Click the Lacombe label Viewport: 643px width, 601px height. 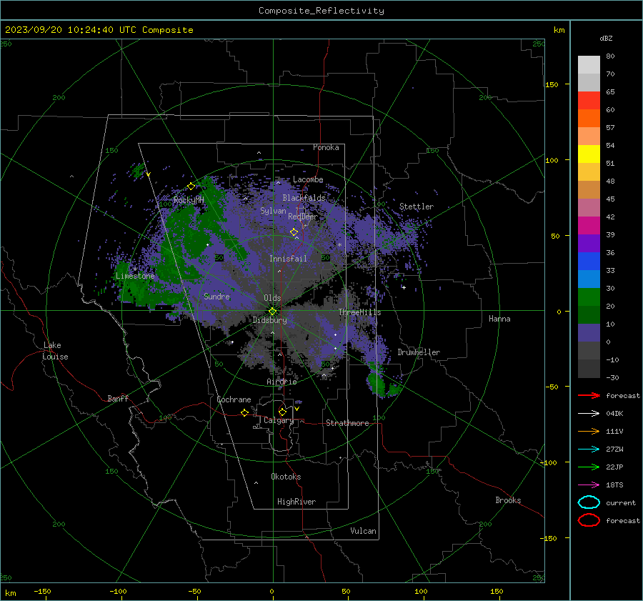click(308, 179)
